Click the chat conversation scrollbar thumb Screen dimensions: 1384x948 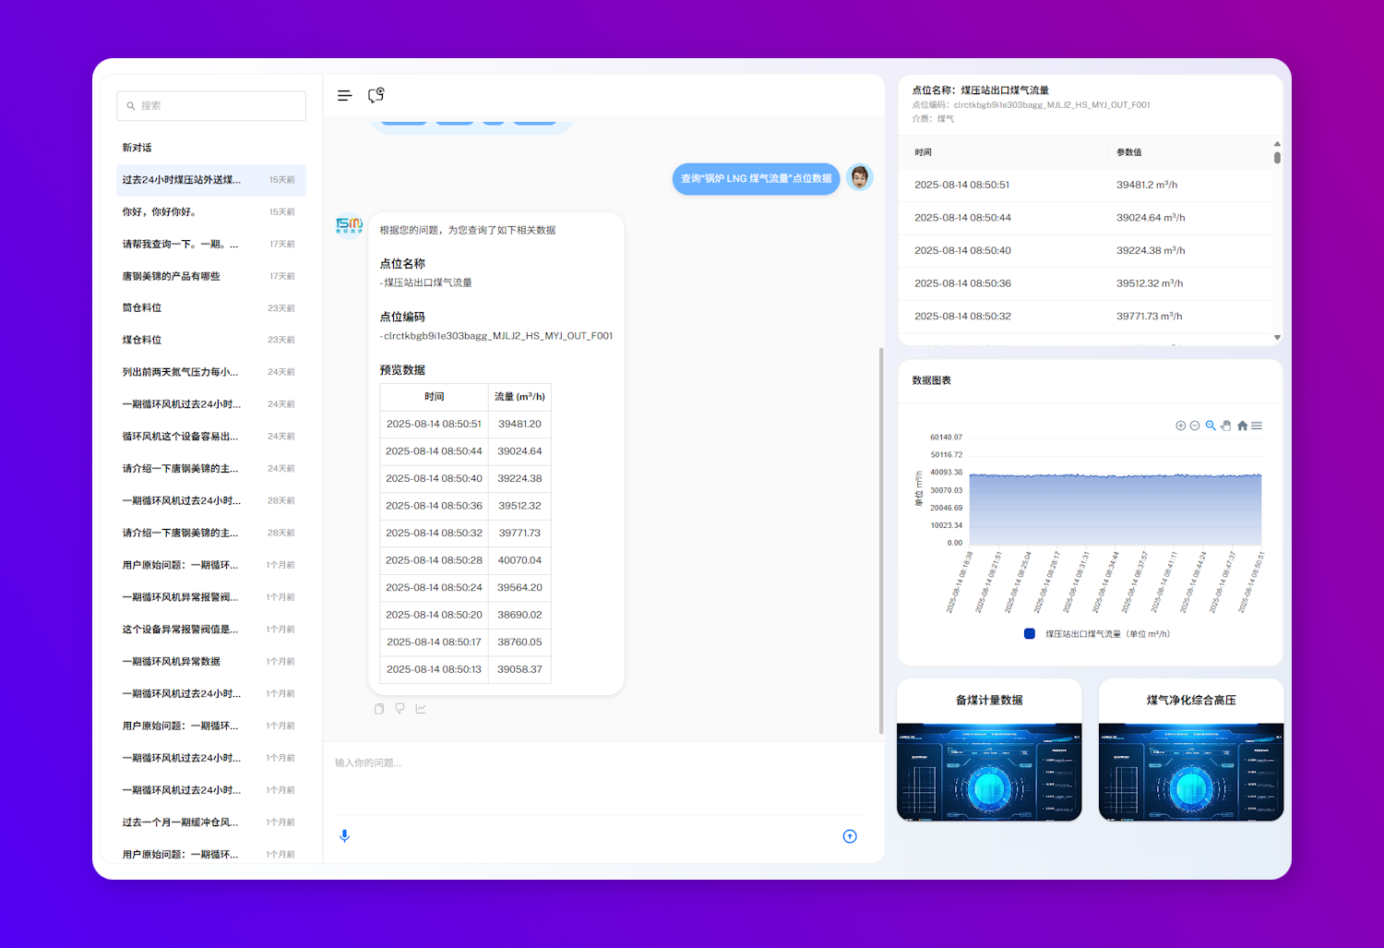(881, 541)
